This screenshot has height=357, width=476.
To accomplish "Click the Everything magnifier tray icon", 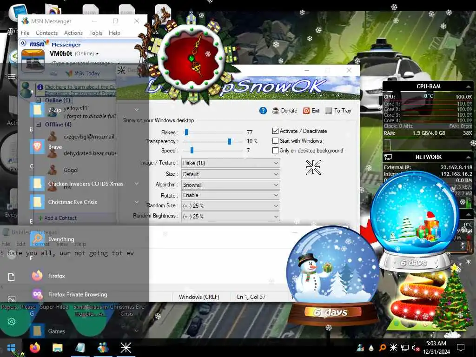I will coord(383,348).
